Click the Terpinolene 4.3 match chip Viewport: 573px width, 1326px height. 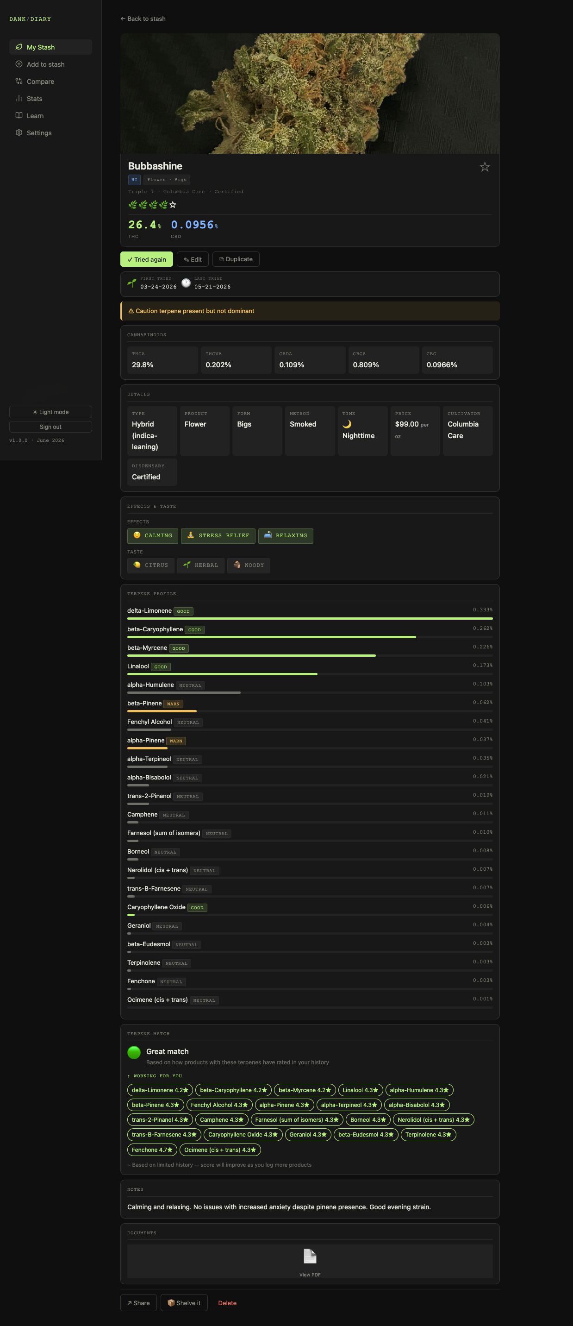tap(428, 1135)
